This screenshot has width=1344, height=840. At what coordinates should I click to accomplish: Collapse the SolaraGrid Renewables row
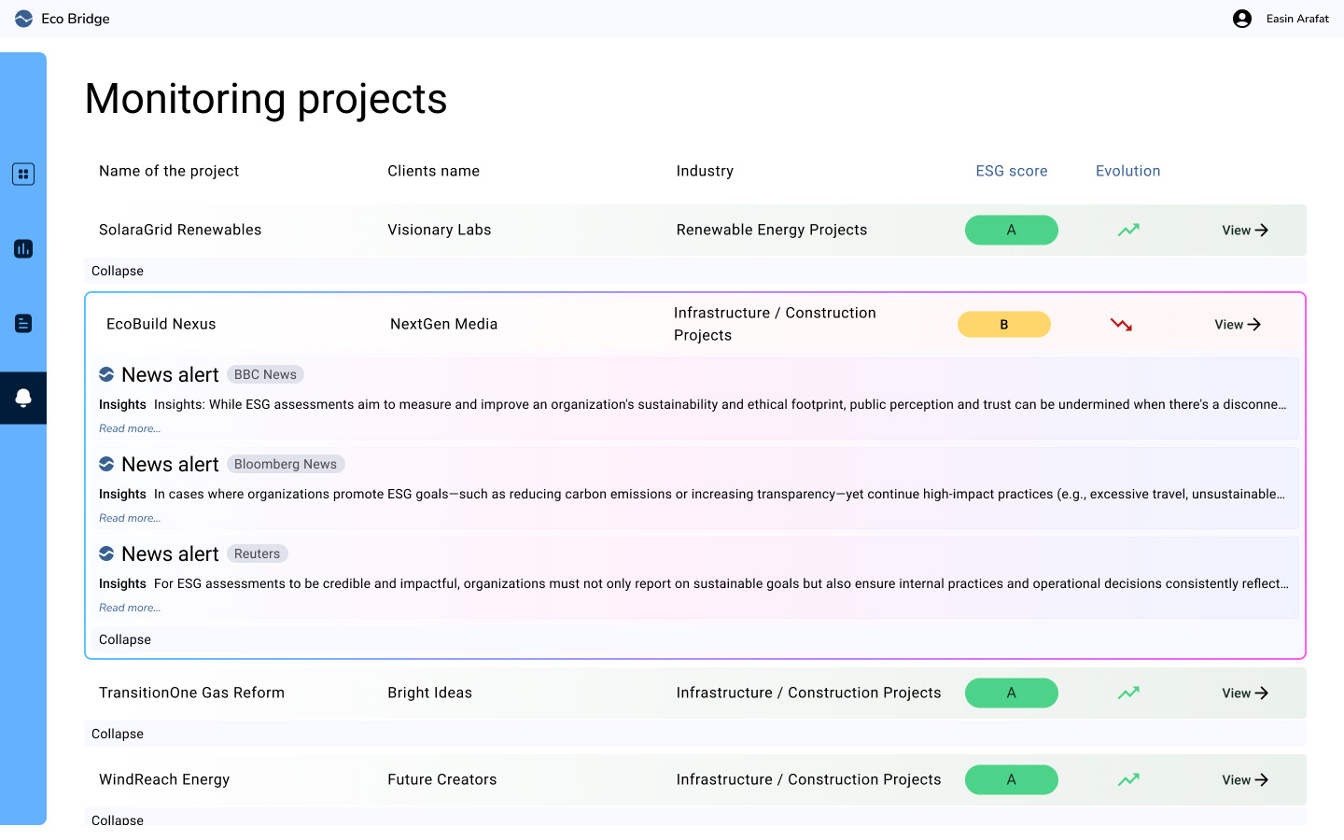tap(118, 271)
